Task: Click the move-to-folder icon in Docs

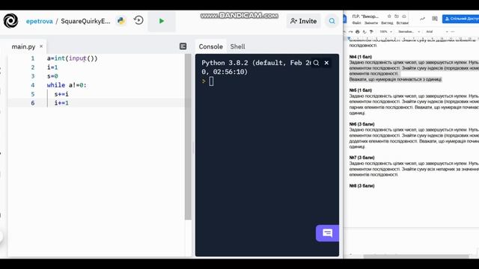Action: pyautogui.click(x=397, y=16)
